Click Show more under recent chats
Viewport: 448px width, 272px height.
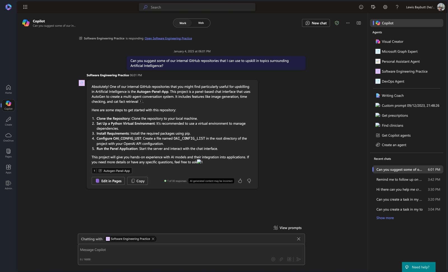pos(385,218)
